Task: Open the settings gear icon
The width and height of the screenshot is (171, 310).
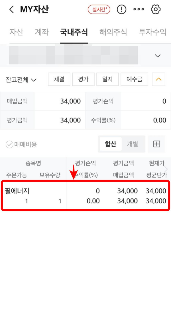Action: click(156, 9)
